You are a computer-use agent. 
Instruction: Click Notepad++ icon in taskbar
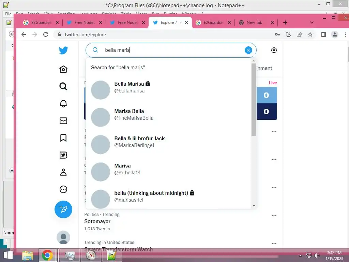tap(111, 255)
